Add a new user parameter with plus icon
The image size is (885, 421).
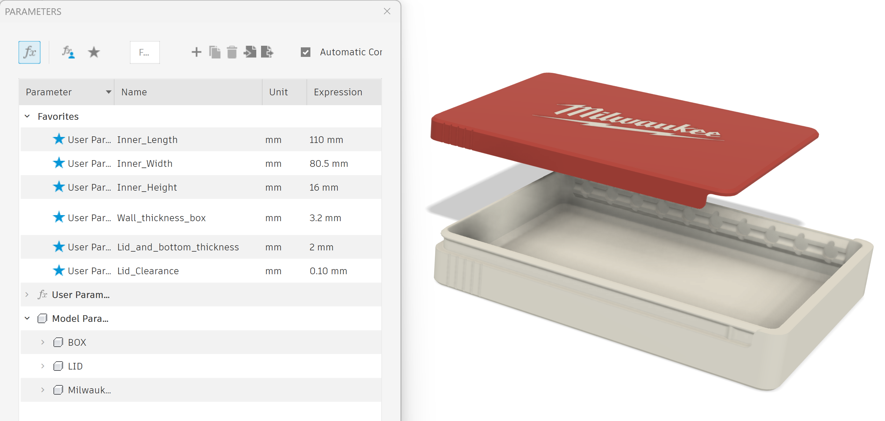click(x=196, y=52)
